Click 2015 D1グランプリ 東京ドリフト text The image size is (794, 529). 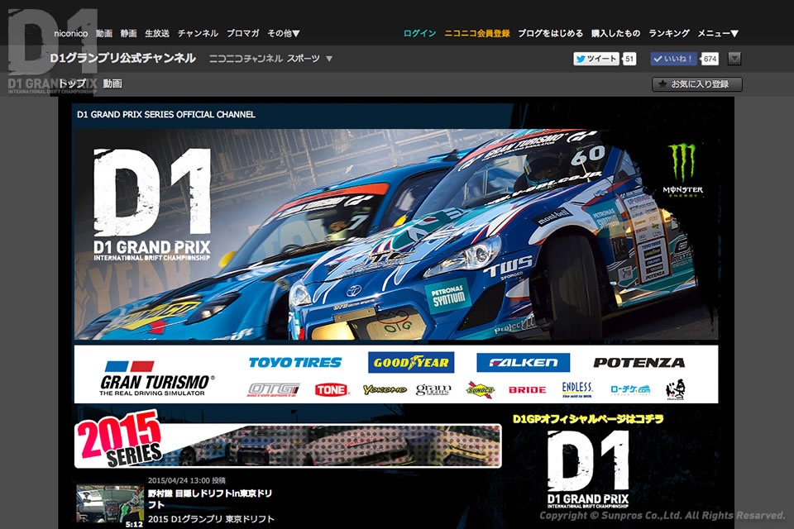point(211,519)
